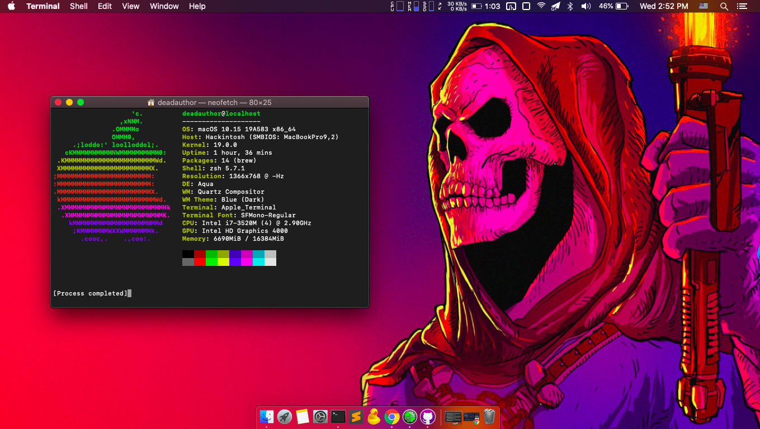Open the Notes app in dock

coord(303,417)
